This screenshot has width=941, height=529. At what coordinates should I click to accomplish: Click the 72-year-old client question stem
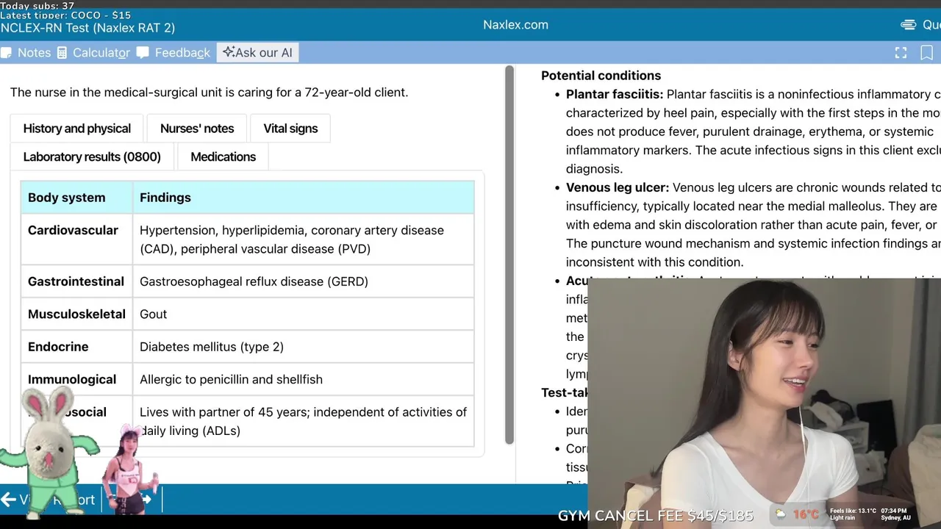[209, 93]
